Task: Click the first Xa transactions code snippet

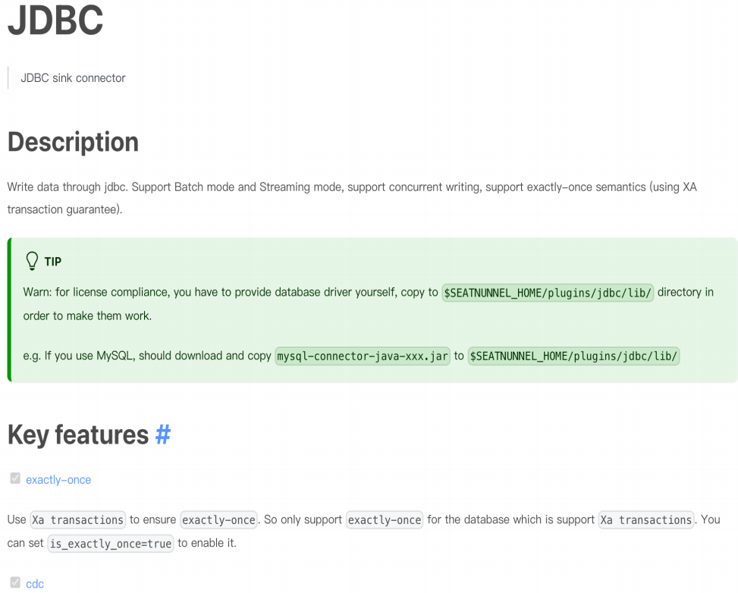Action: 77,519
